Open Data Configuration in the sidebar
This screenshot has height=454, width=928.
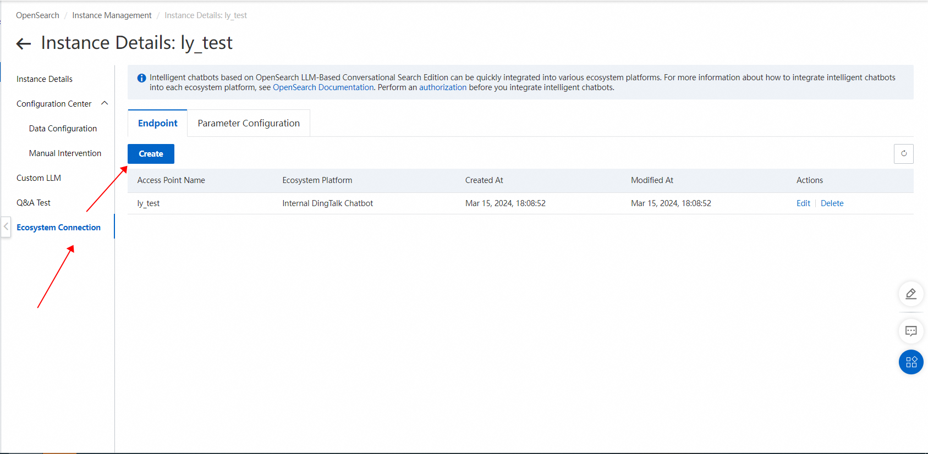click(x=63, y=129)
